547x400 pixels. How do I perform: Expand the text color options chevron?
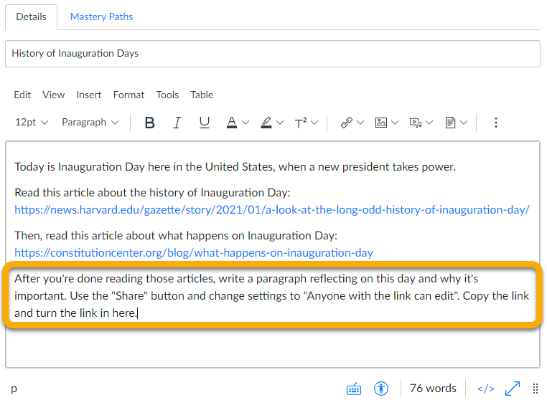pos(246,123)
